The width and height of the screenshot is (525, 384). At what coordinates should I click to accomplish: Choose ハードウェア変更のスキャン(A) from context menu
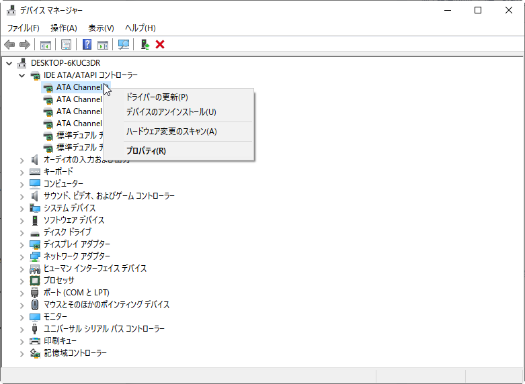pyautogui.click(x=178, y=132)
